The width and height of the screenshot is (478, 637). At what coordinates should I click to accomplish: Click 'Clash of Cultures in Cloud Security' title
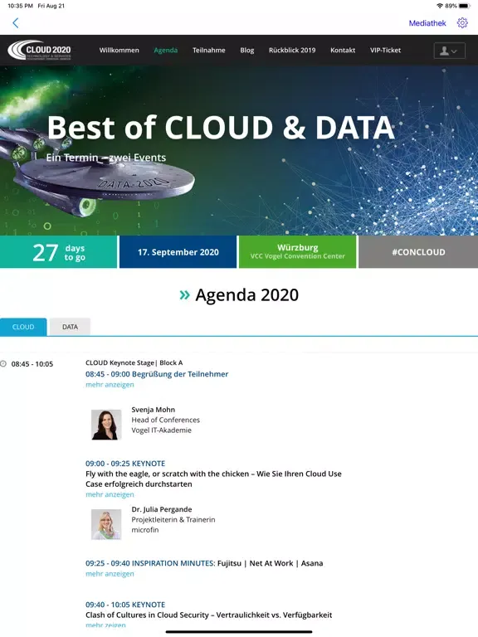208,615
